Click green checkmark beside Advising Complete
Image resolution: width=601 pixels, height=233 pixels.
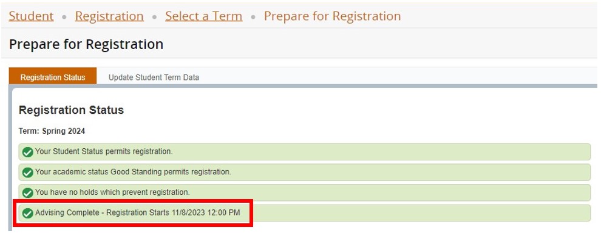27,213
